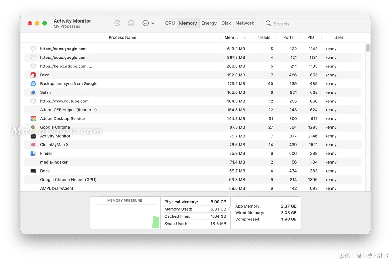Sort by Threads column header

coord(263,37)
